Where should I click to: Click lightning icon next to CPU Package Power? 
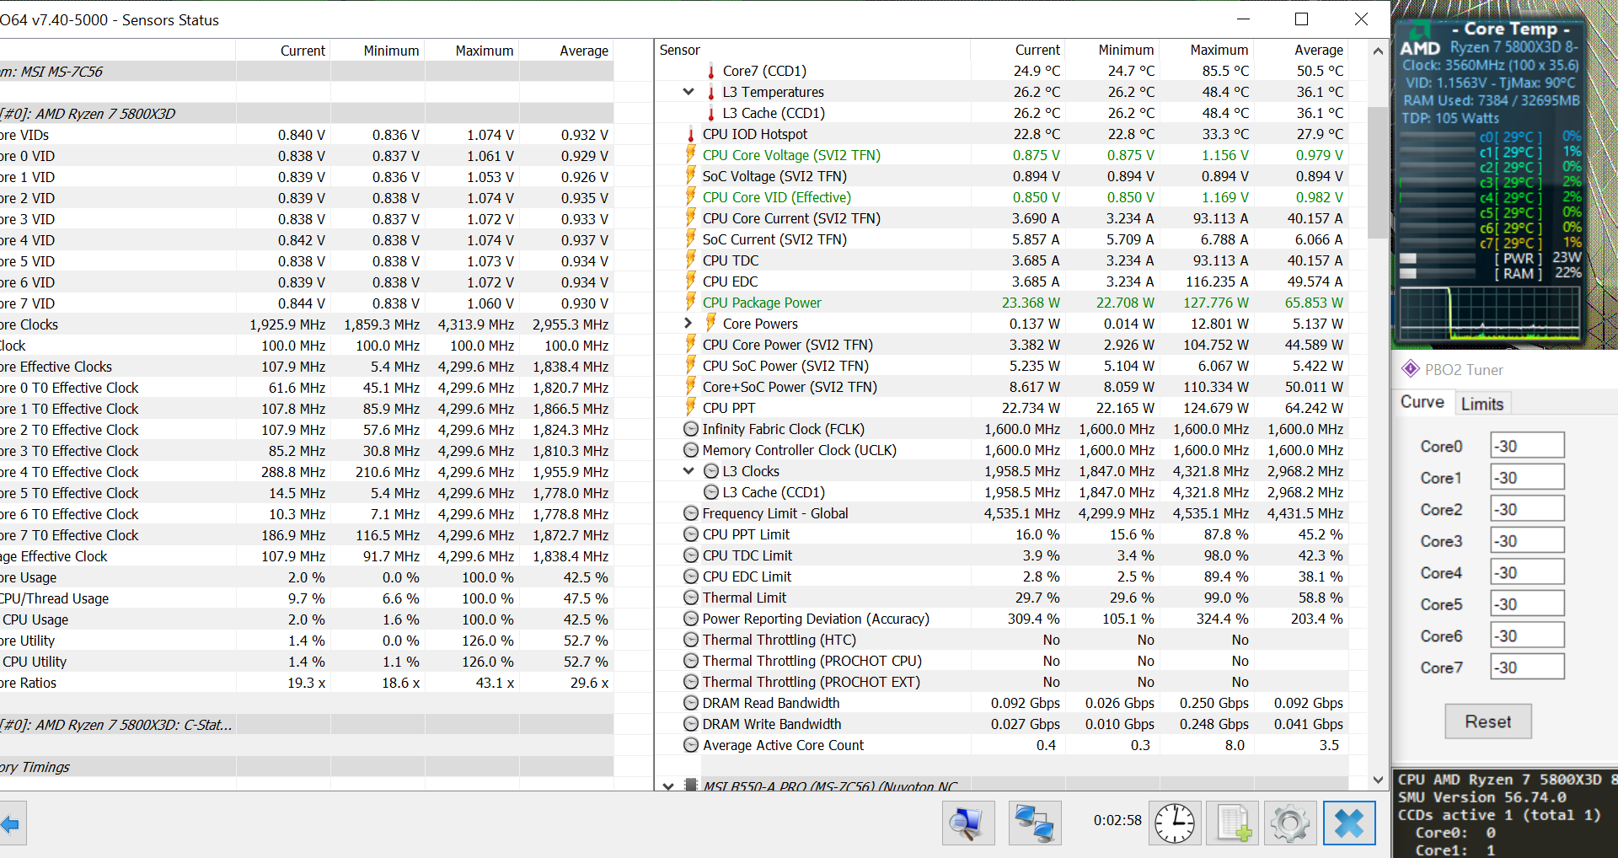point(691,302)
